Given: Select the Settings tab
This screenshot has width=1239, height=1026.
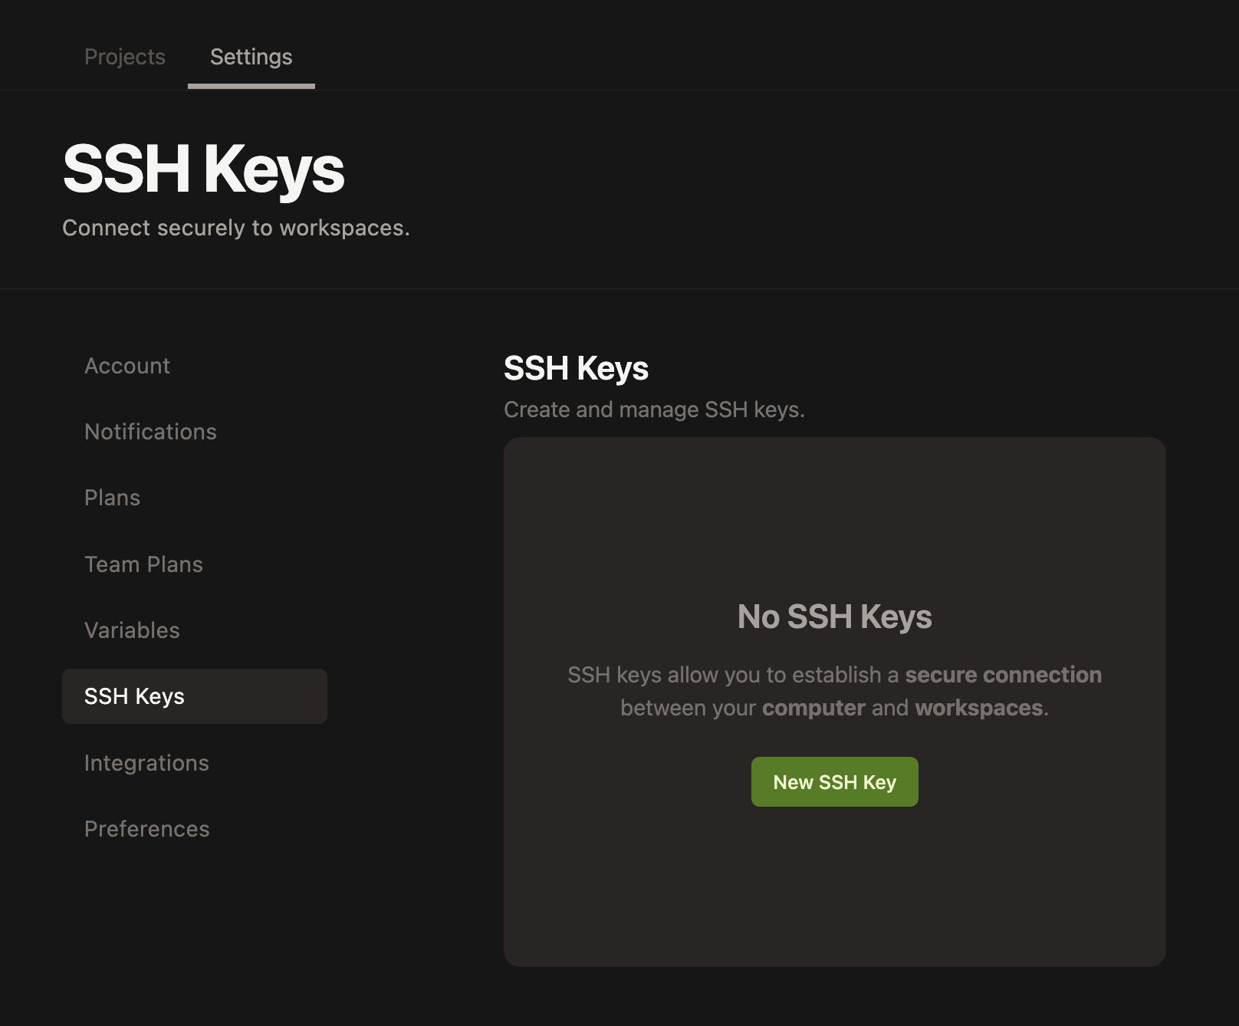Looking at the screenshot, I should 251,57.
